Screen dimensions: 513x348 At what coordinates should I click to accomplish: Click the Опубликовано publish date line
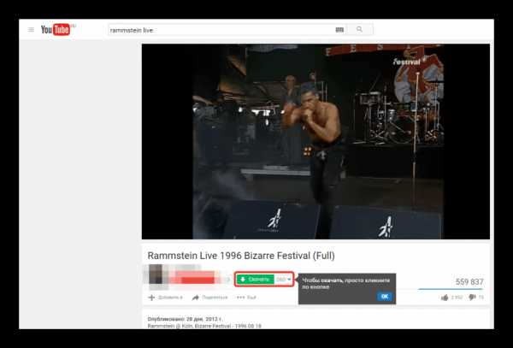[186, 319]
